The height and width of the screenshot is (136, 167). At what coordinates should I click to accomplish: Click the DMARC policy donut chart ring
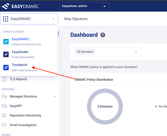(x=105, y=91)
